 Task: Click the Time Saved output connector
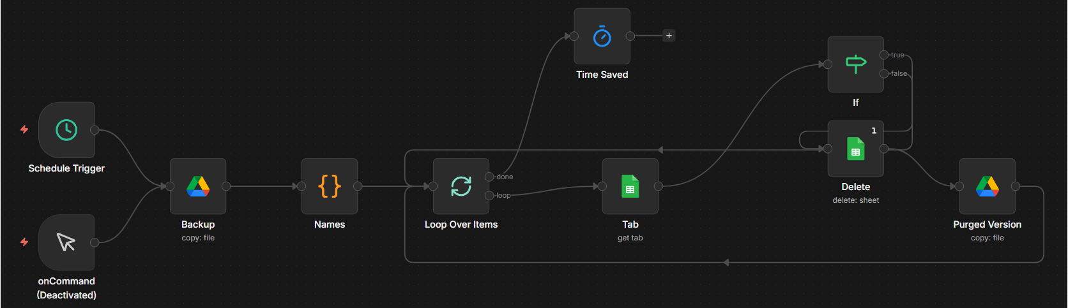(630, 36)
